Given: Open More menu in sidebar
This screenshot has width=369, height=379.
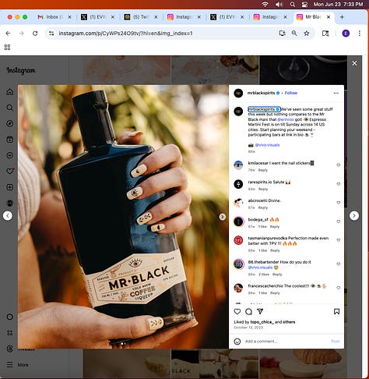Looking at the screenshot, I should [18, 365].
